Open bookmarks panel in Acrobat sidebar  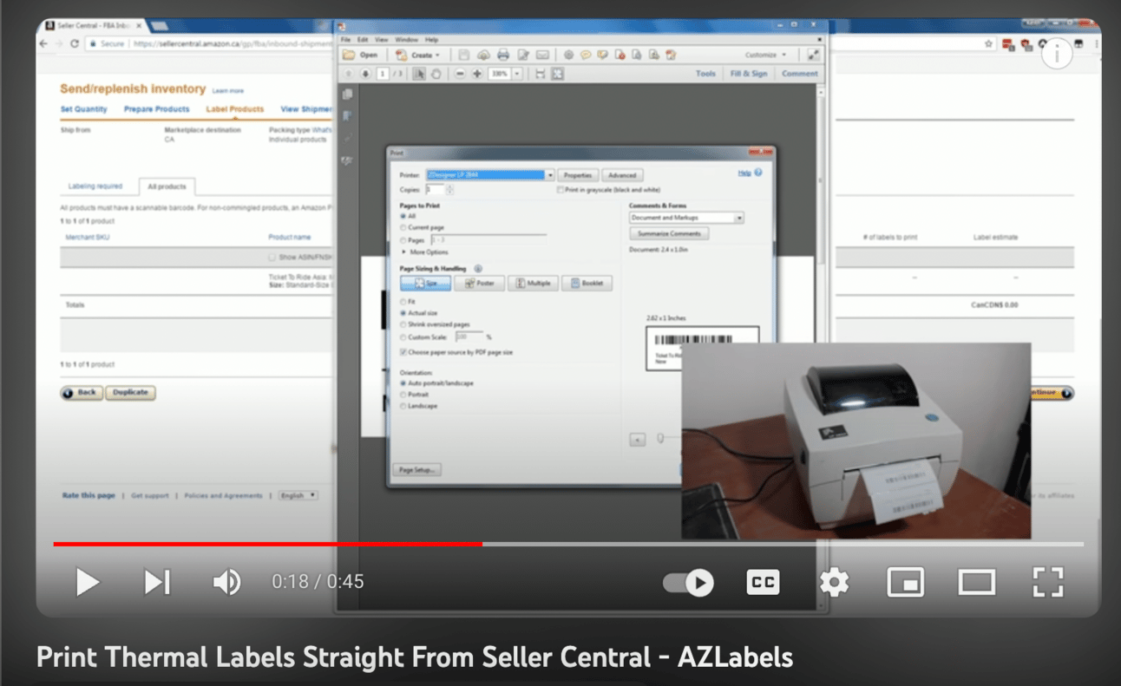348,116
